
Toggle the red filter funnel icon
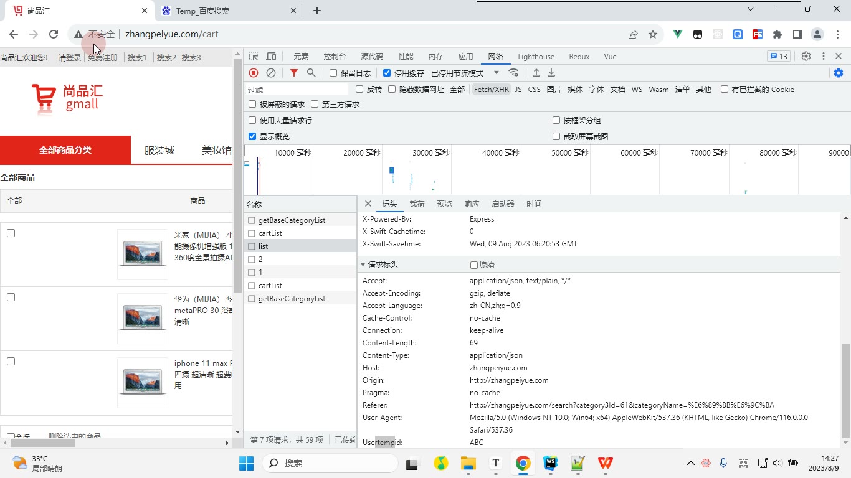(294, 73)
